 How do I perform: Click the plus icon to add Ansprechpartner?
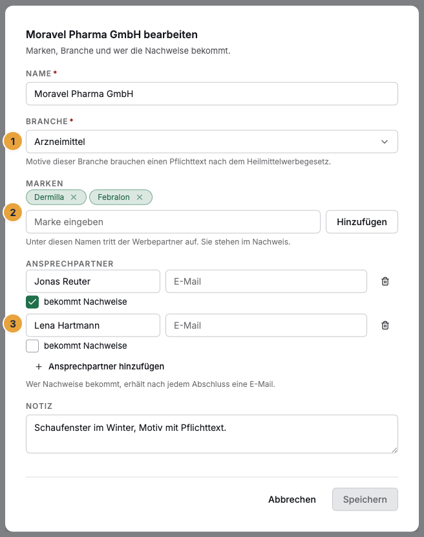39,367
